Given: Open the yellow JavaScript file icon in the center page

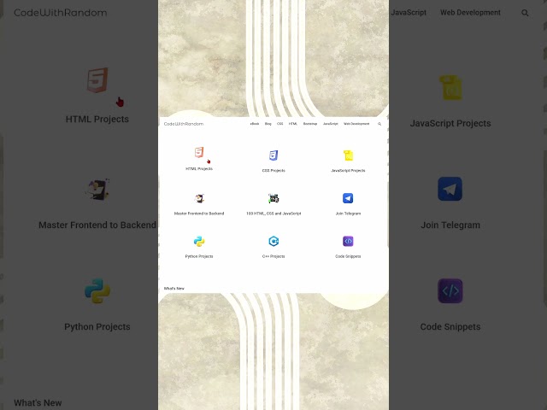Looking at the screenshot, I should [348, 155].
